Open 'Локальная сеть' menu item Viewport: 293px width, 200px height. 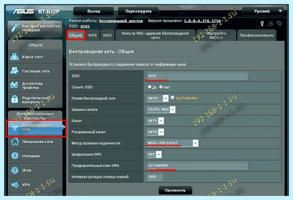35,142
